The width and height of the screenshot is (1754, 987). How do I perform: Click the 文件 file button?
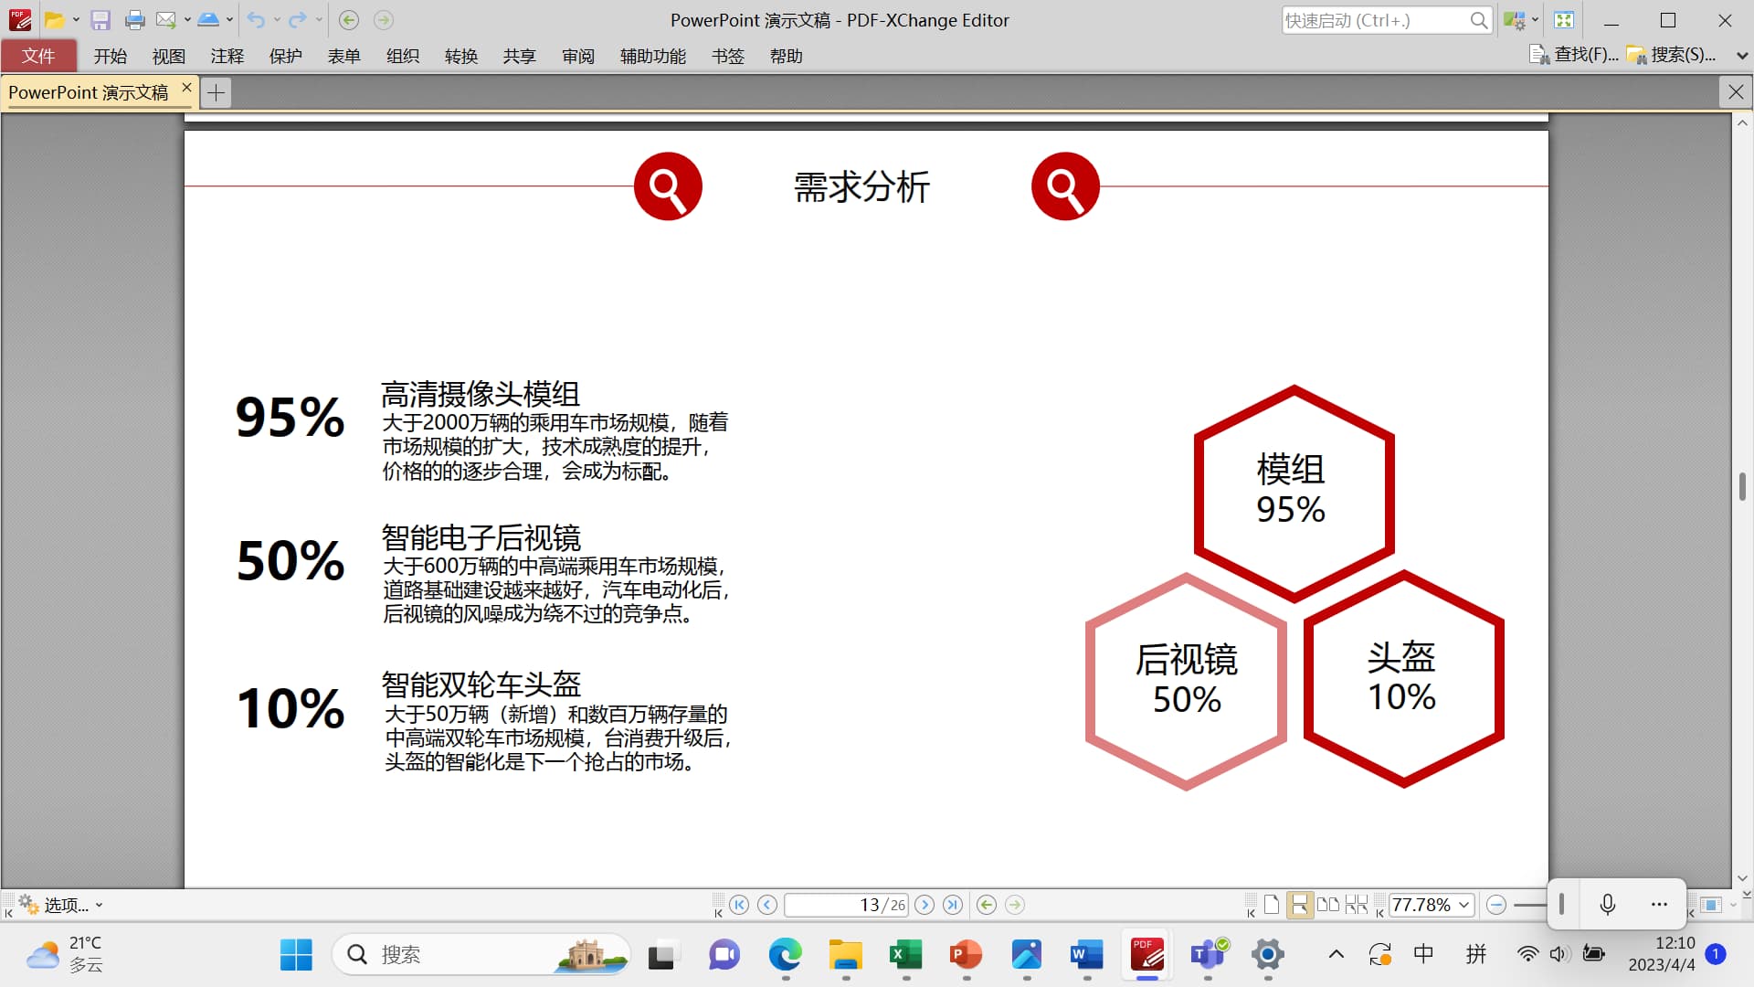(38, 56)
